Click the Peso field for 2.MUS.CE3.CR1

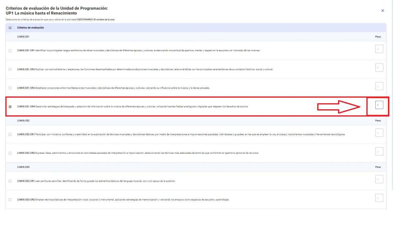[379, 179]
